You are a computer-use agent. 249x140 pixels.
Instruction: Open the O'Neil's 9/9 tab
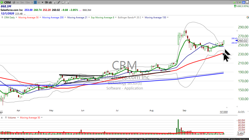click(x=136, y=139)
